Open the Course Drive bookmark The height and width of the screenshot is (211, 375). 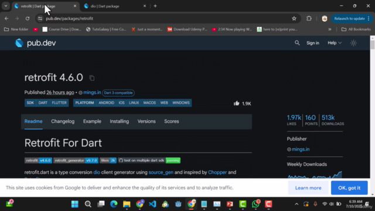pos(62,29)
